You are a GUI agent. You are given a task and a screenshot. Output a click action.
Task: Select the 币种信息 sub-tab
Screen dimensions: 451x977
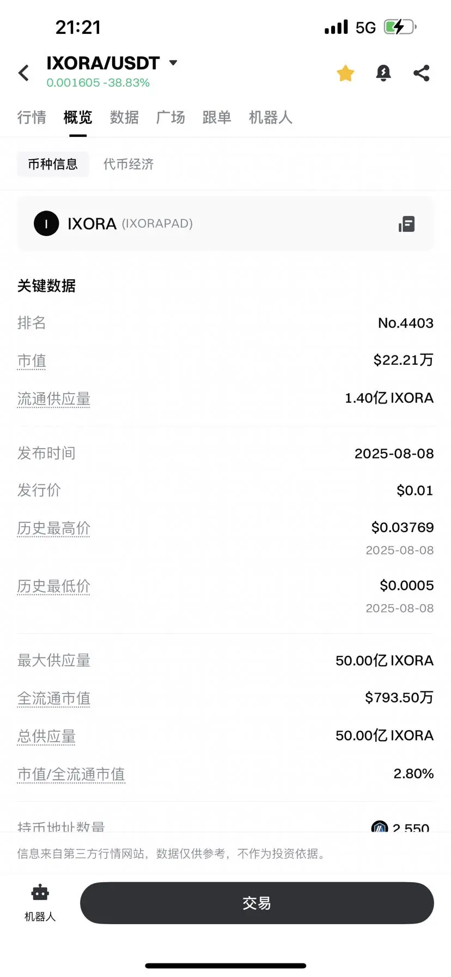click(x=53, y=164)
